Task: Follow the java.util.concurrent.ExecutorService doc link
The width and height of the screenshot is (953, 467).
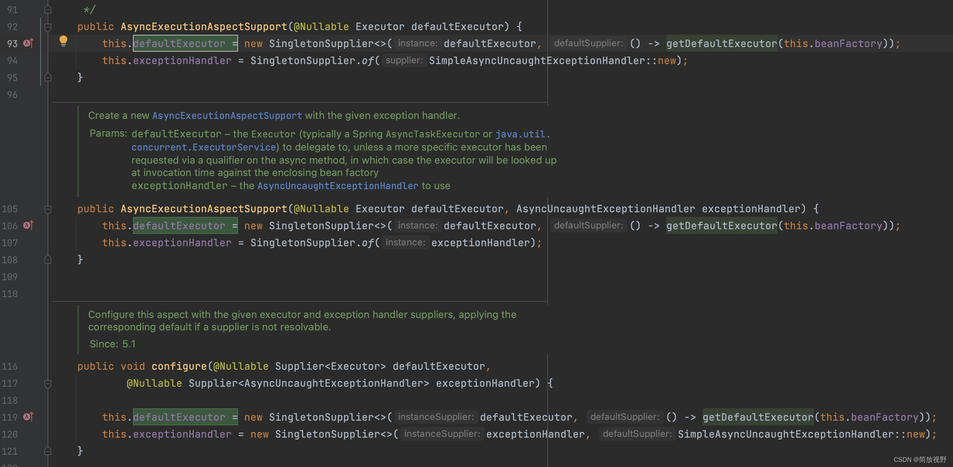Action: (203, 147)
